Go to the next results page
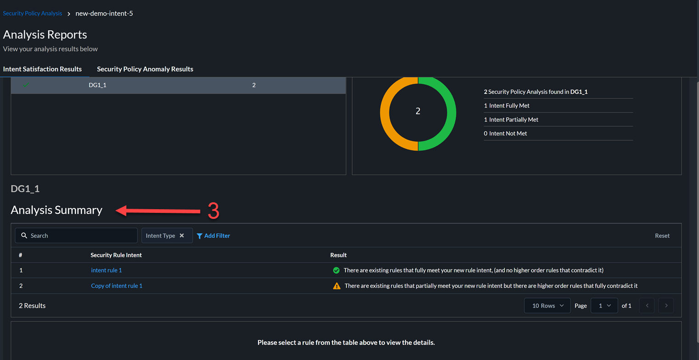The width and height of the screenshot is (699, 360). pos(666,306)
